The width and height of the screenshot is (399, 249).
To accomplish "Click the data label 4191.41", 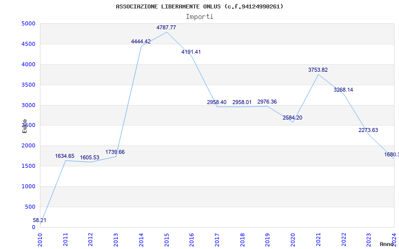I will pyautogui.click(x=191, y=52).
